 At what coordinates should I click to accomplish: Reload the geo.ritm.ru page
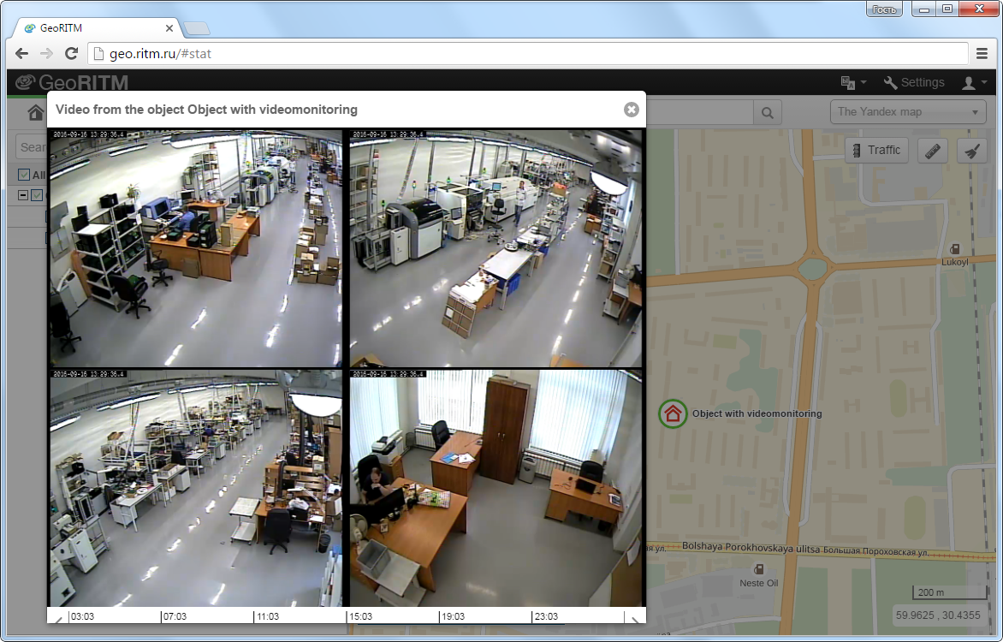click(x=72, y=54)
